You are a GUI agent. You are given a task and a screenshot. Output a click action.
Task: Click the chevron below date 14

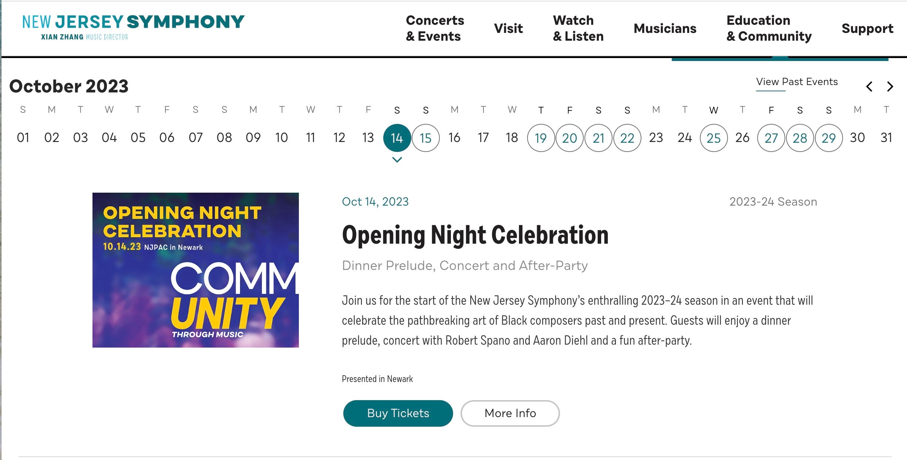tap(397, 160)
